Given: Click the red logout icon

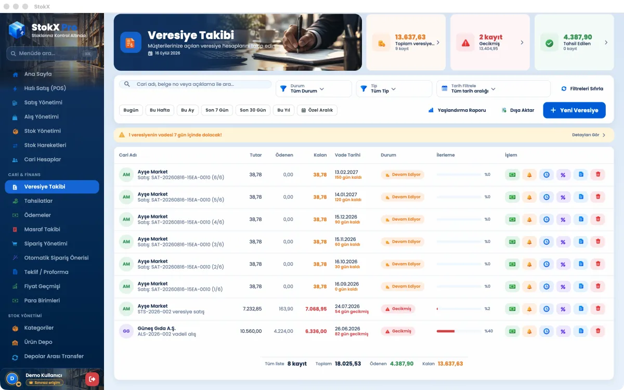Looking at the screenshot, I should pyautogui.click(x=92, y=379).
